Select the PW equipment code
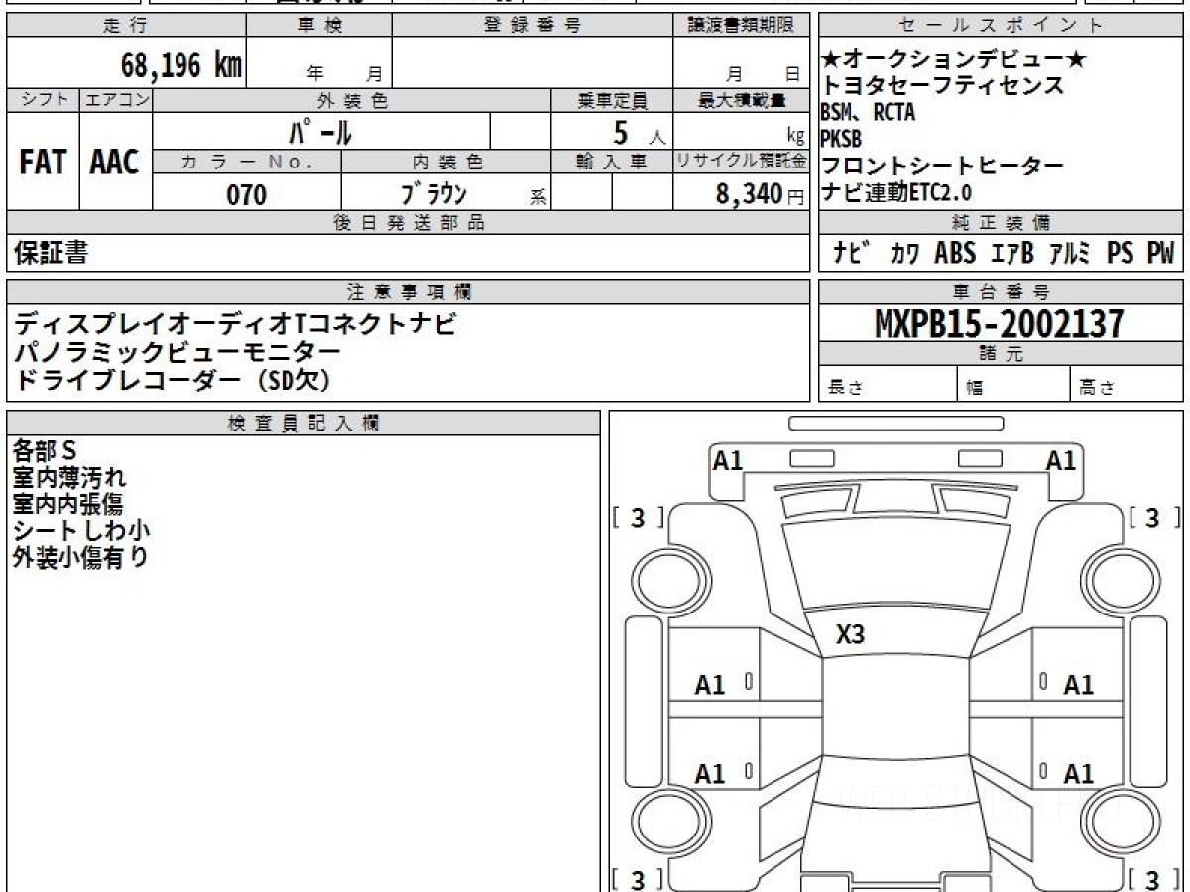Viewport: 1190px width, 892px height. point(1161,254)
